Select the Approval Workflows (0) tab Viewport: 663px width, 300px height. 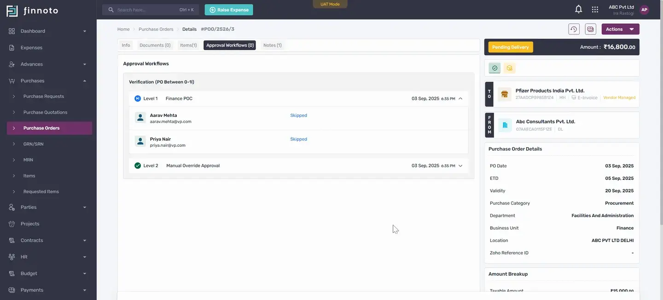point(230,45)
